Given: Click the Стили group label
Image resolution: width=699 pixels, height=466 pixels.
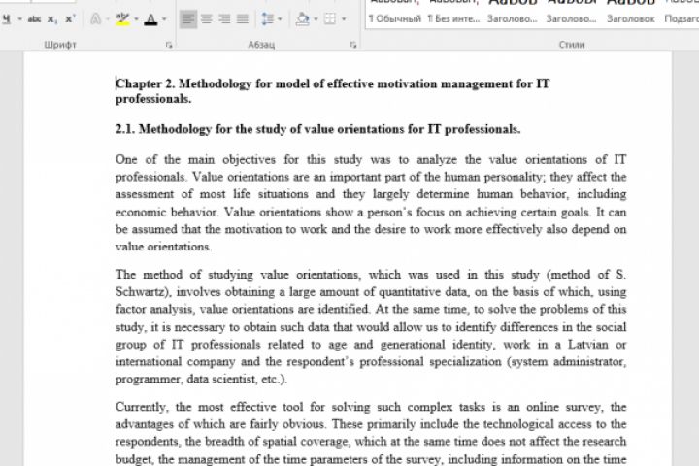Looking at the screenshot, I should [572, 45].
